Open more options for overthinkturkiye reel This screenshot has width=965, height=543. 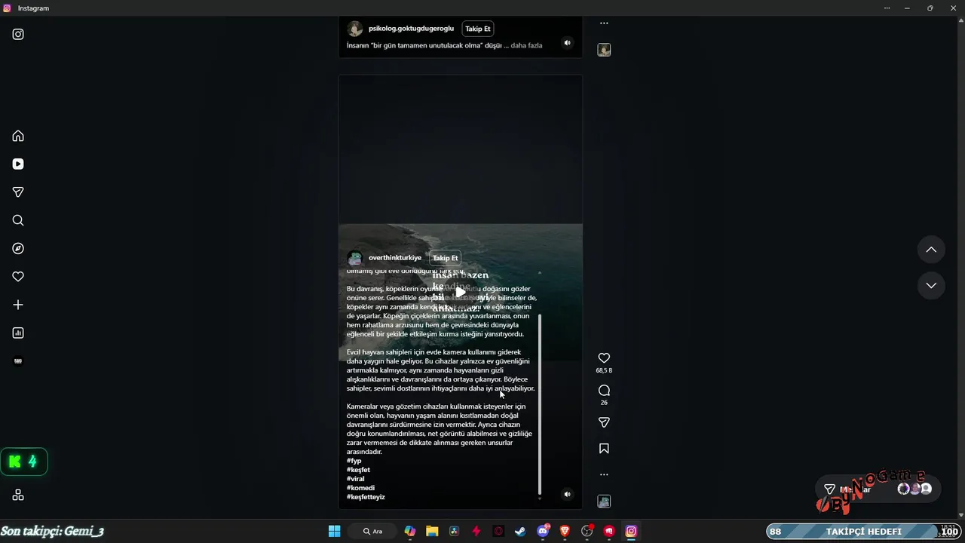tap(604, 475)
